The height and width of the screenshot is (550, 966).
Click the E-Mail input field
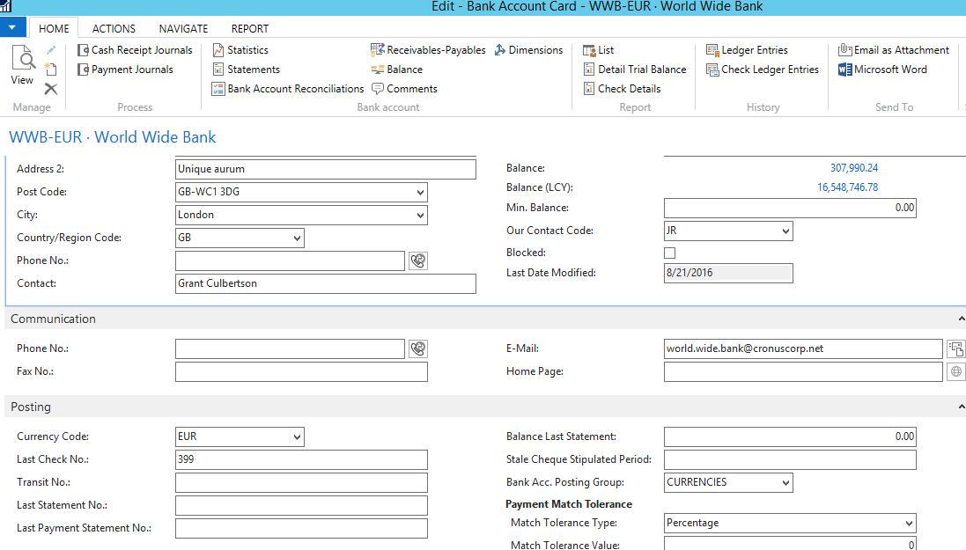point(803,348)
